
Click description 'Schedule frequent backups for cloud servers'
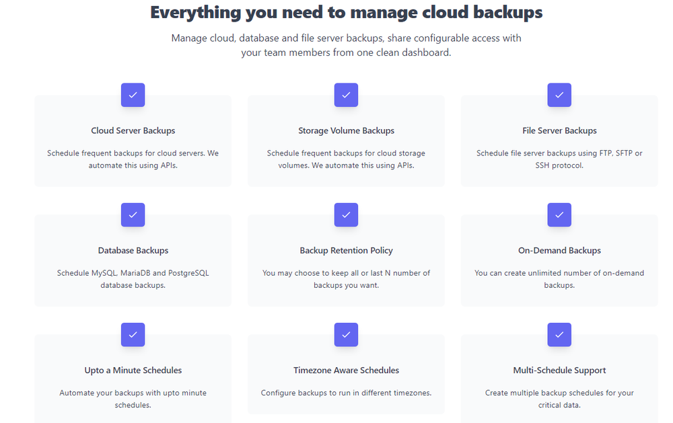[133, 159]
